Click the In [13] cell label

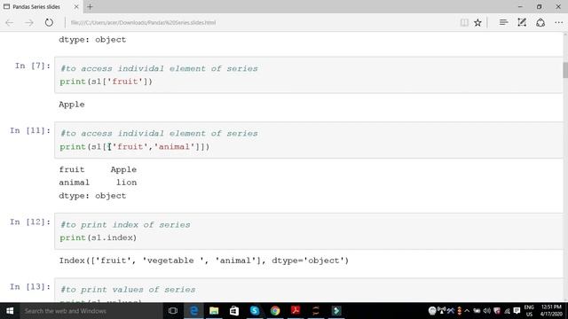pyautogui.click(x=29, y=287)
